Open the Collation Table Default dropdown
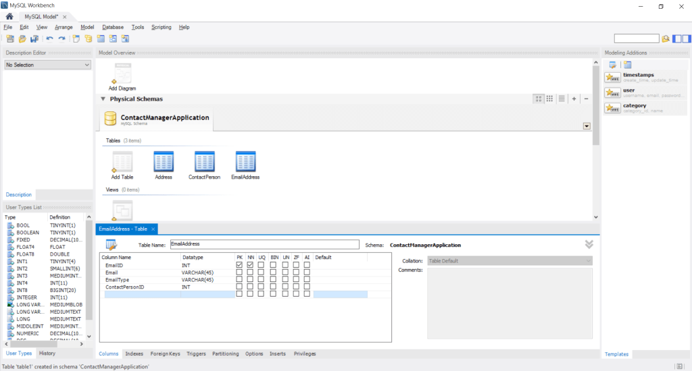Screen dimensions: 692x371 tap(510, 261)
